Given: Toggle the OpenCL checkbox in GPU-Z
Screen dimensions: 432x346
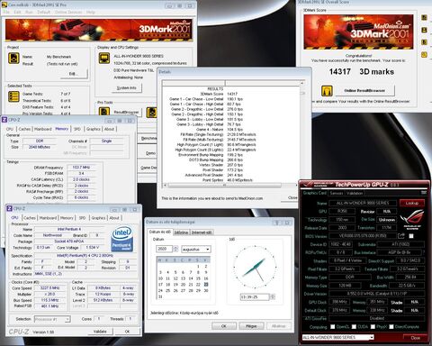Looking at the screenshot, I should (333, 326).
